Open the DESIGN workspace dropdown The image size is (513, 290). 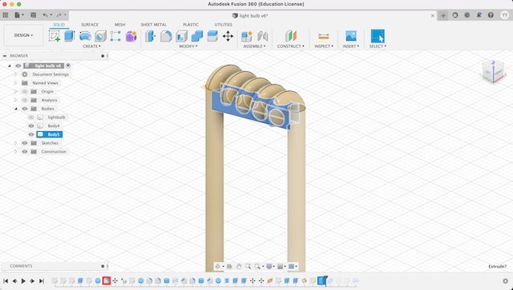click(x=23, y=35)
